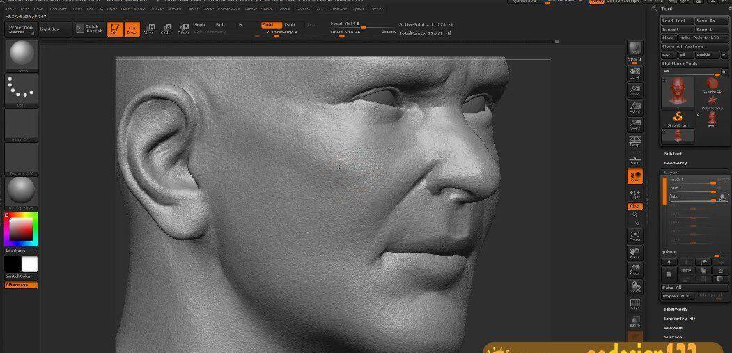Expand the Geometry section
The image size is (732, 353).
pyautogui.click(x=675, y=163)
